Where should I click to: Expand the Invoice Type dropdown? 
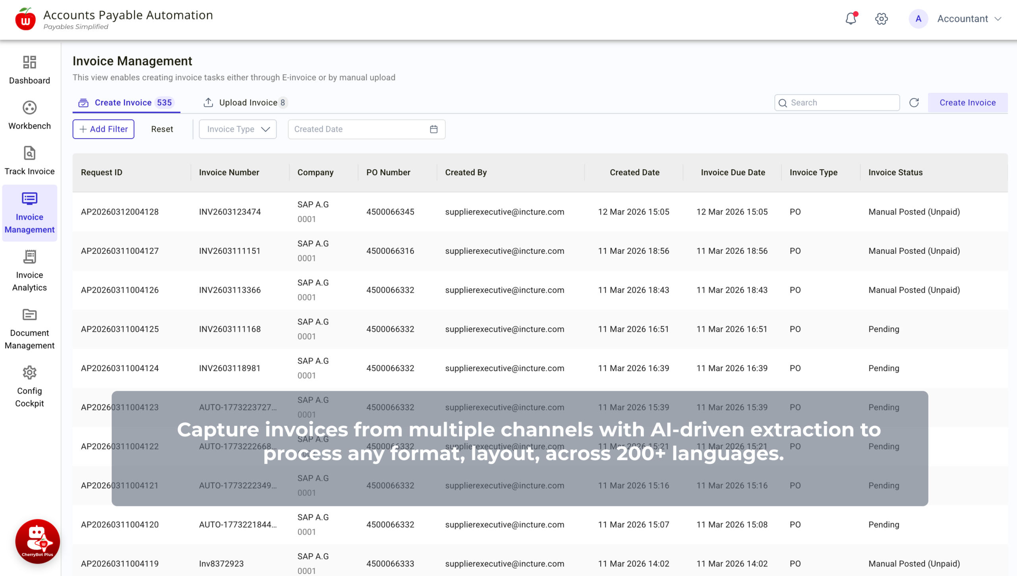238,129
